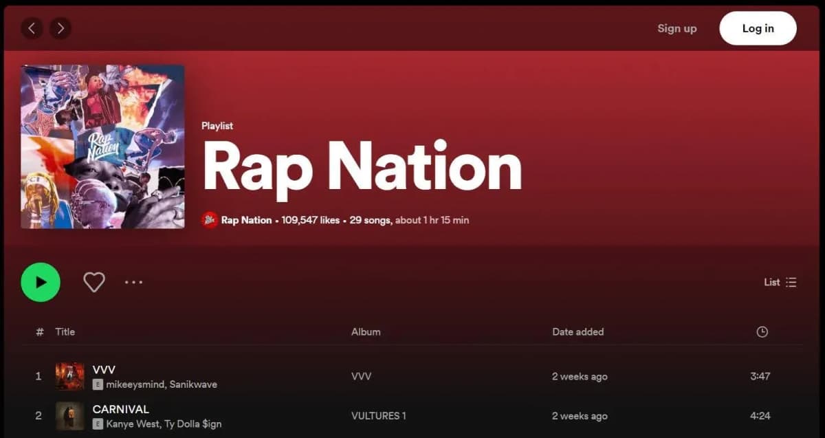This screenshot has width=825, height=438.
Task: Open artist Ty Dolla $ign
Action: (192, 424)
